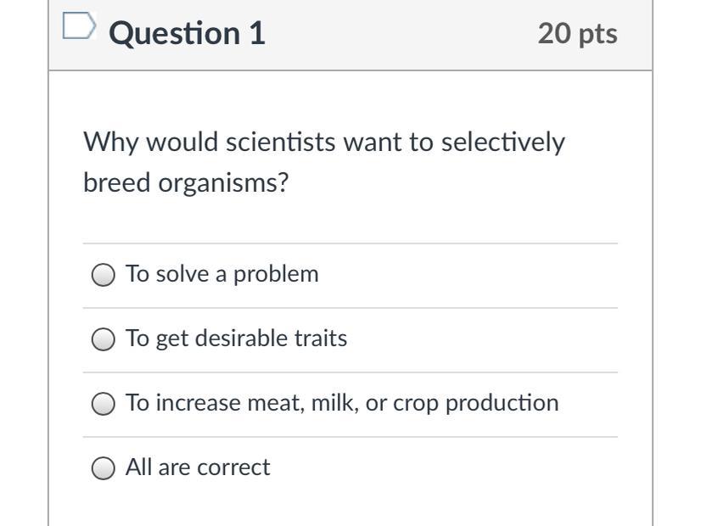Choose the 'To get desirable traits' radio circle
The image size is (701, 526).
(103, 339)
